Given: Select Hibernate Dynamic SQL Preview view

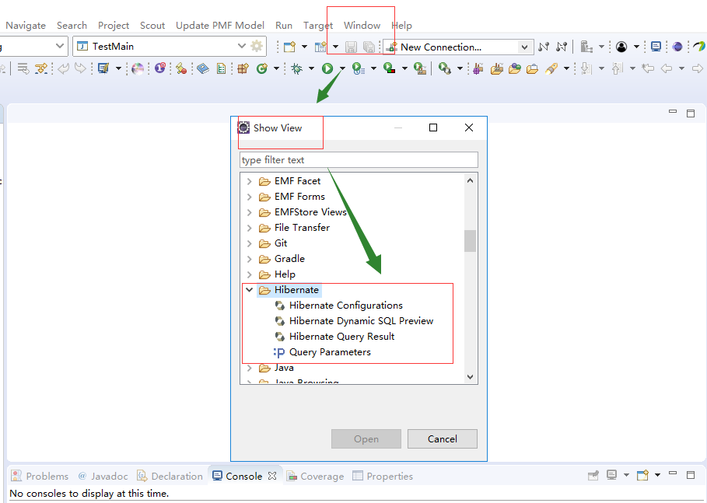Looking at the screenshot, I should pyautogui.click(x=361, y=321).
